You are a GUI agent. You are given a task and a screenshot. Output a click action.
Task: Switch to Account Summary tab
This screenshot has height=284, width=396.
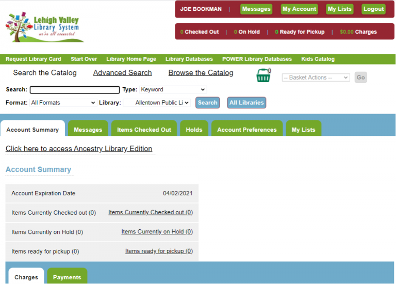coord(32,129)
